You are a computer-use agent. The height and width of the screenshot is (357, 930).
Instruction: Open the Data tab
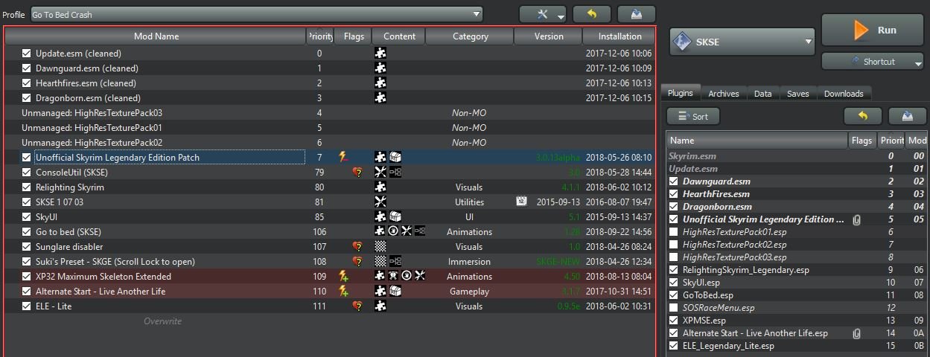tap(762, 94)
